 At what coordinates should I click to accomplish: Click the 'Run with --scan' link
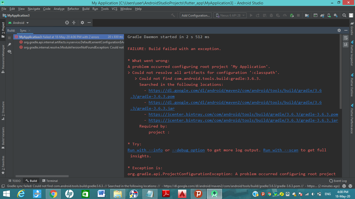[281, 150]
